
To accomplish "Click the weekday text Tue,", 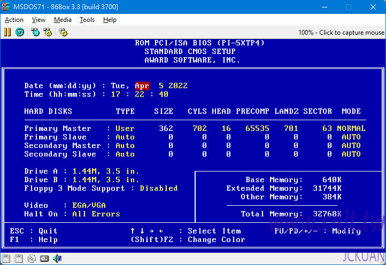I will click(x=120, y=86).
